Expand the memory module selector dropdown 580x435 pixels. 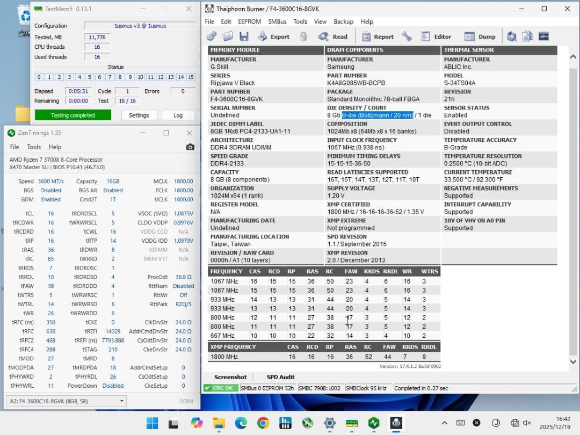tap(122, 401)
